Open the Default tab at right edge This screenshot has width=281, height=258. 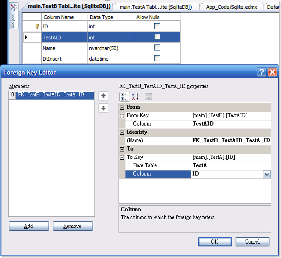(x=272, y=7)
